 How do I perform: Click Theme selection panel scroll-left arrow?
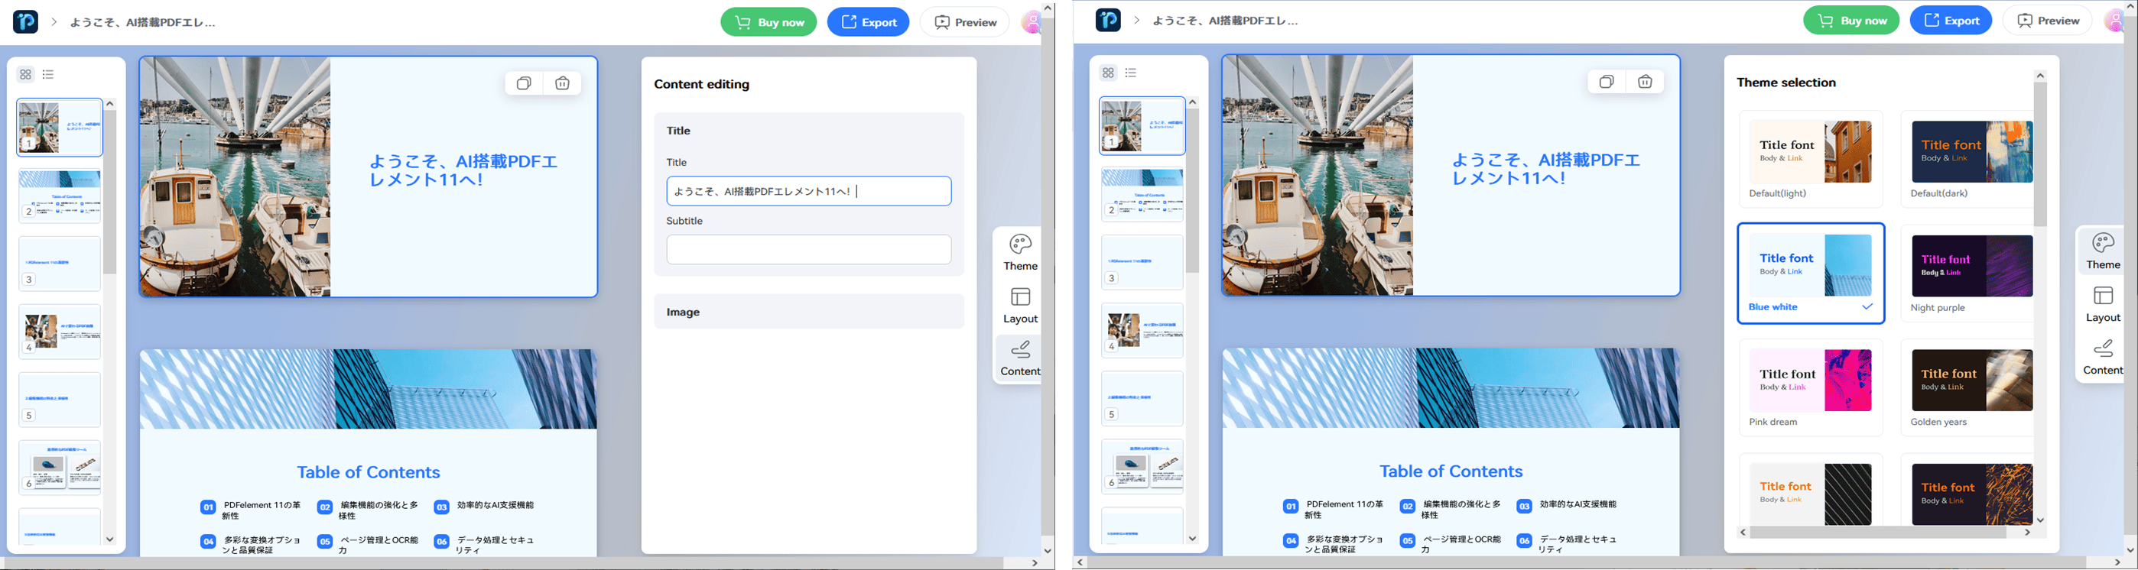pos(1743,533)
